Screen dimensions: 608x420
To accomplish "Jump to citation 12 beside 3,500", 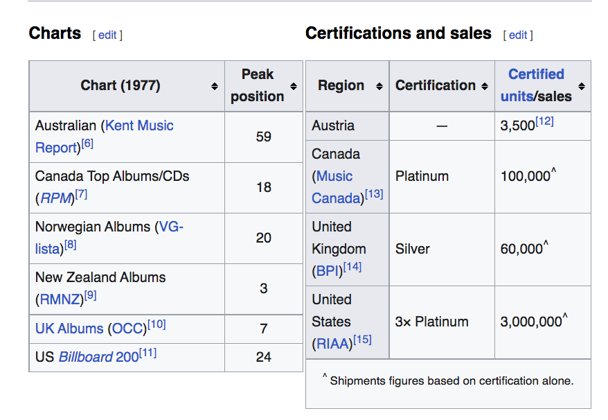I will point(544,122).
